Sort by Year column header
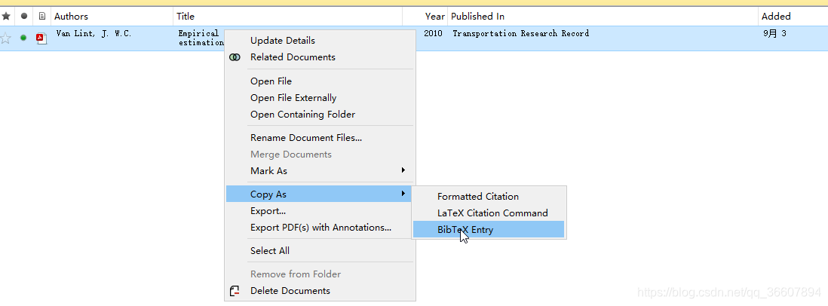 click(x=434, y=17)
